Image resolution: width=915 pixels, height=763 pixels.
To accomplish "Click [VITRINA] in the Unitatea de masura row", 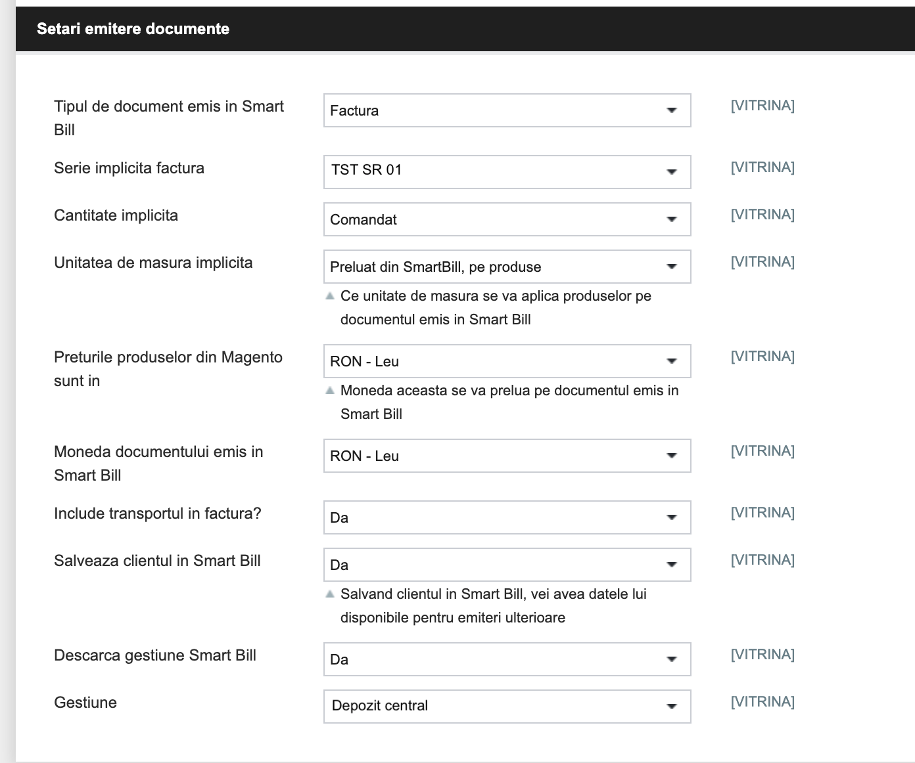I will pos(762,262).
